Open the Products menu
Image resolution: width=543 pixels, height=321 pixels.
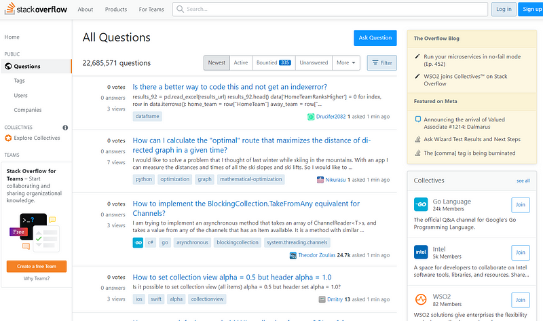point(116,10)
